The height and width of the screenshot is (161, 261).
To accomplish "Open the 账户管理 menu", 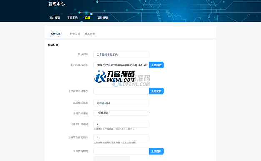I will pyautogui.click(x=55, y=18).
